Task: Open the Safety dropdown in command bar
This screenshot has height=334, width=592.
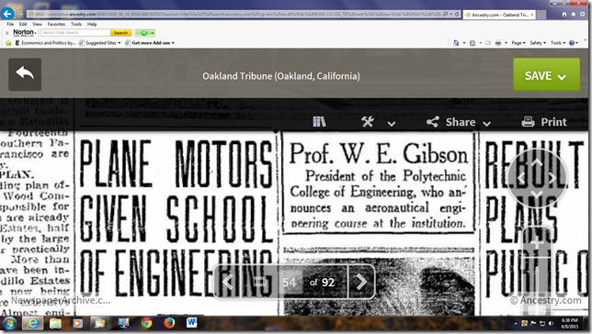Action: (x=538, y=43)
